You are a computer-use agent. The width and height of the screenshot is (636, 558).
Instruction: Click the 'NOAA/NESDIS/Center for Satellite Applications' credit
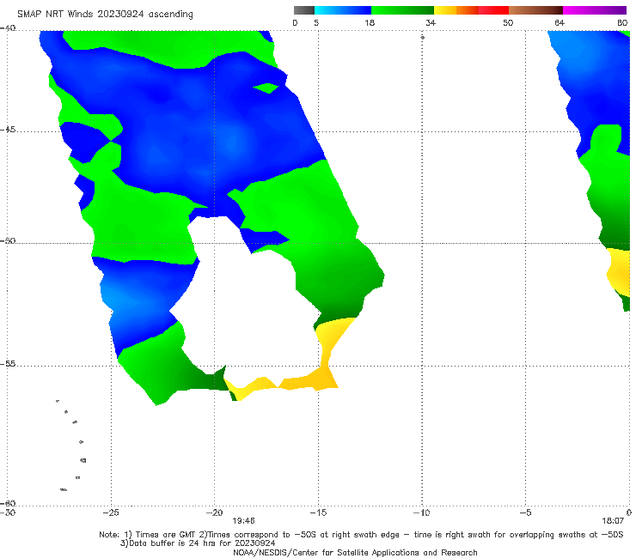click(355, 553)
